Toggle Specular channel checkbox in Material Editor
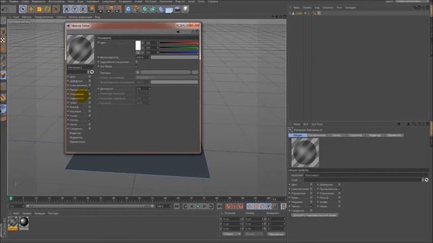The image size is (433, 243). pyautogui.click(x=89, y=120)
